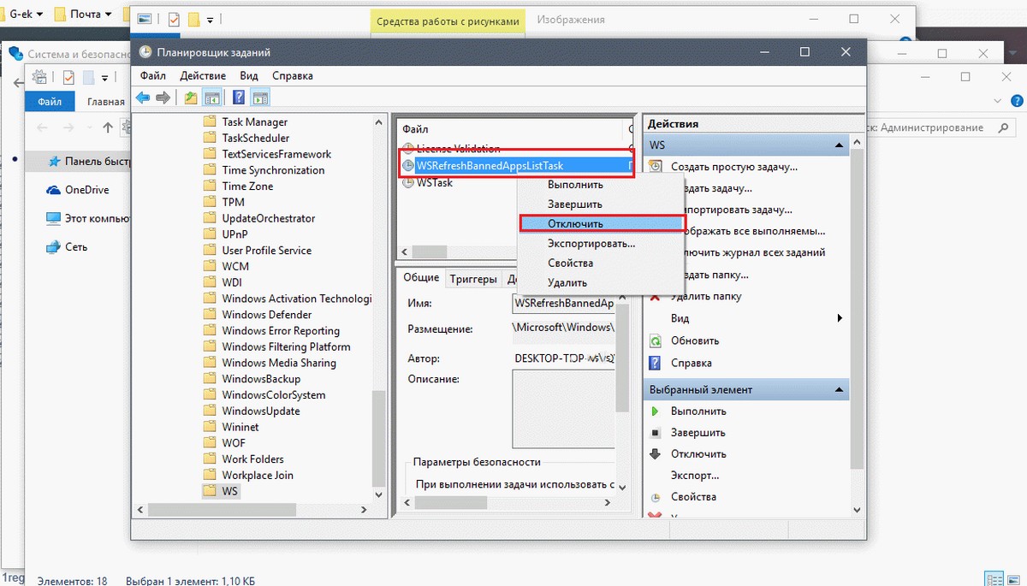Click Создать простую задачу link

point(735,167)
